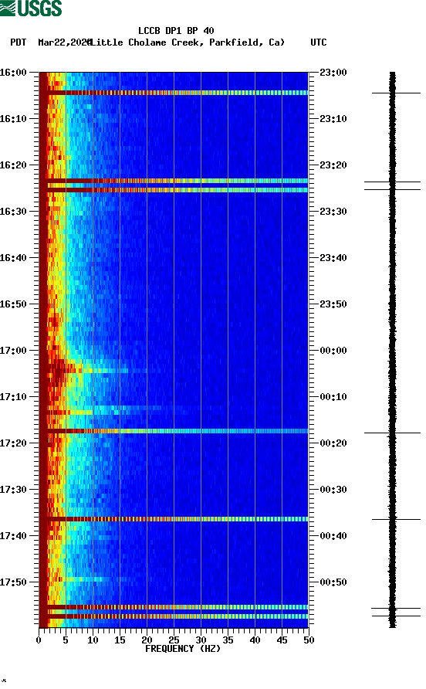426x689 pixels.
Task: Click the 15 Hz frequency axis label
Action: click(x=120, y=640)
